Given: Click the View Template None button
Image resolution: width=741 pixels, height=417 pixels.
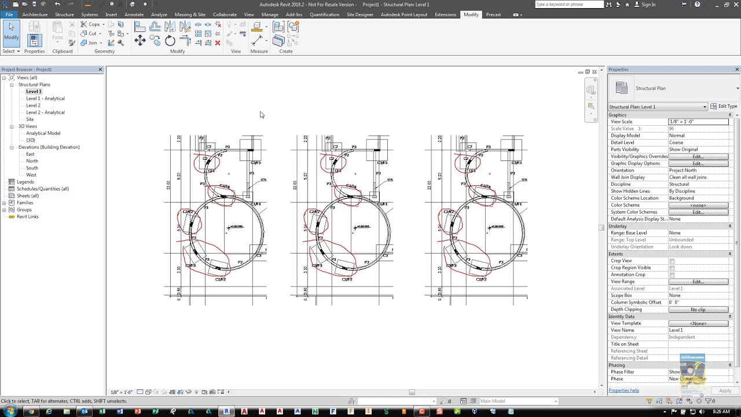Looking at the screenshot, I should click(x=698, y=323).
